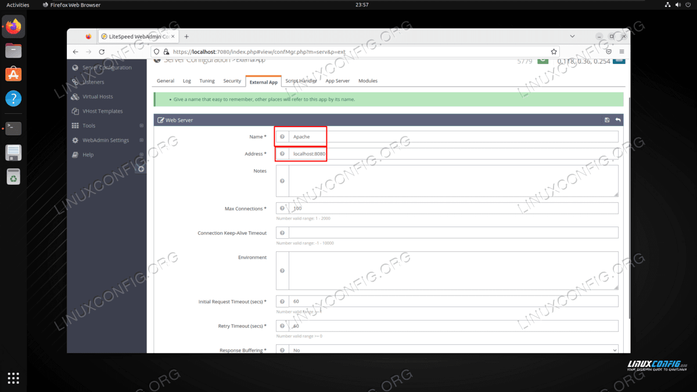The image size is (697, 392).
Task: Switch to the Log tab
Action: (x=186, y=81)
